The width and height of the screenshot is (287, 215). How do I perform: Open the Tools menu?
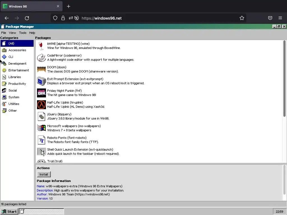[x=22, y=33]
